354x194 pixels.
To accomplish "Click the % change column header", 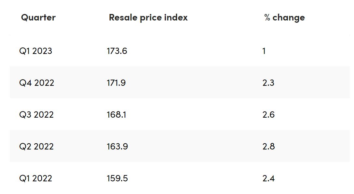I will coord(284,18).
